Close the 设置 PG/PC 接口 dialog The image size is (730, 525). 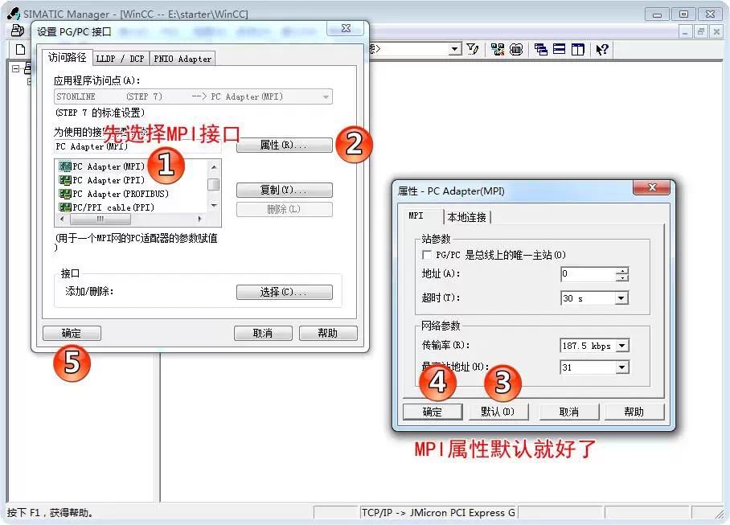tap(346, 28)
